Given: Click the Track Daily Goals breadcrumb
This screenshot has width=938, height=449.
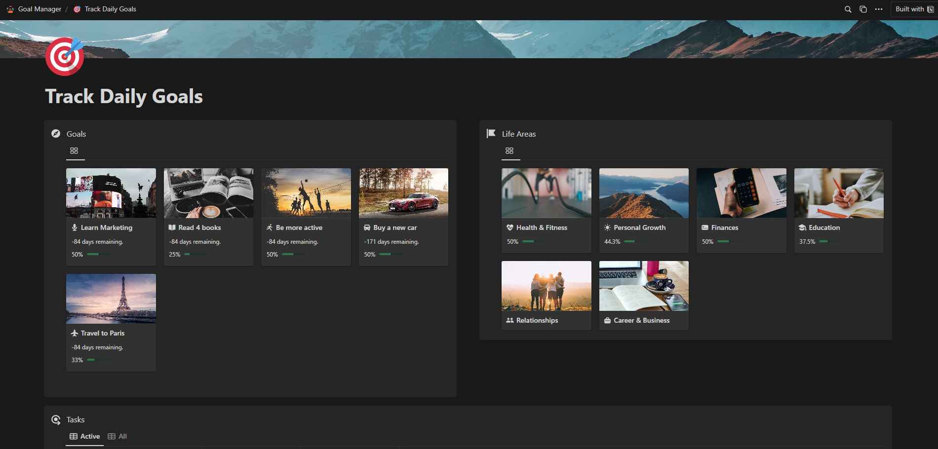Looking at the screenshot, I should point(110,9).
